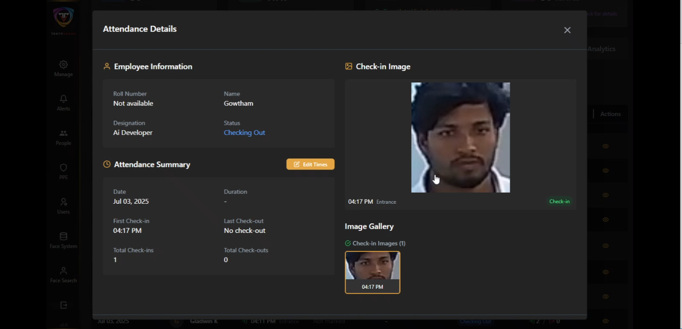682x329 pixels.
Task: Select the 04:17 PM check-in thumbnail
Action: (372, 272)
